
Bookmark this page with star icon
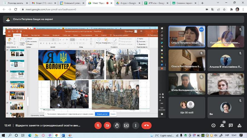pos(224,9)
